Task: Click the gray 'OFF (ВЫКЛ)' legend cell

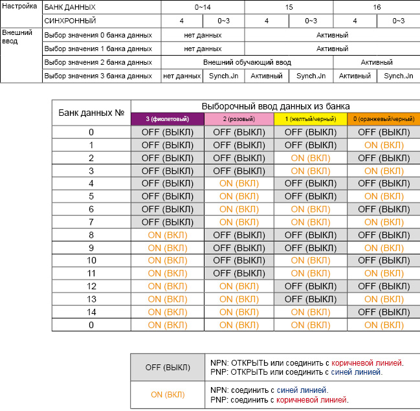Action: (x=168, y=367)
